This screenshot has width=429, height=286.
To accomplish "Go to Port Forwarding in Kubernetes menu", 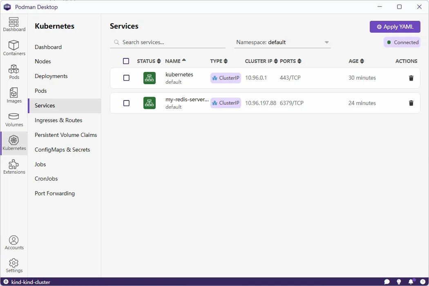I will pyautogui.click(x=54, y=193).
